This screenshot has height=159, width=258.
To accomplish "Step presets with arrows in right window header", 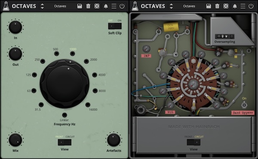I will [171, 6].
